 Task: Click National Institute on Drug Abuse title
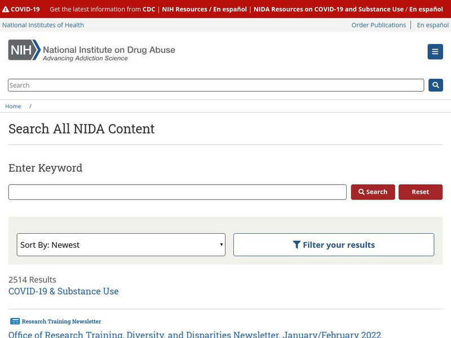point(109,50)
